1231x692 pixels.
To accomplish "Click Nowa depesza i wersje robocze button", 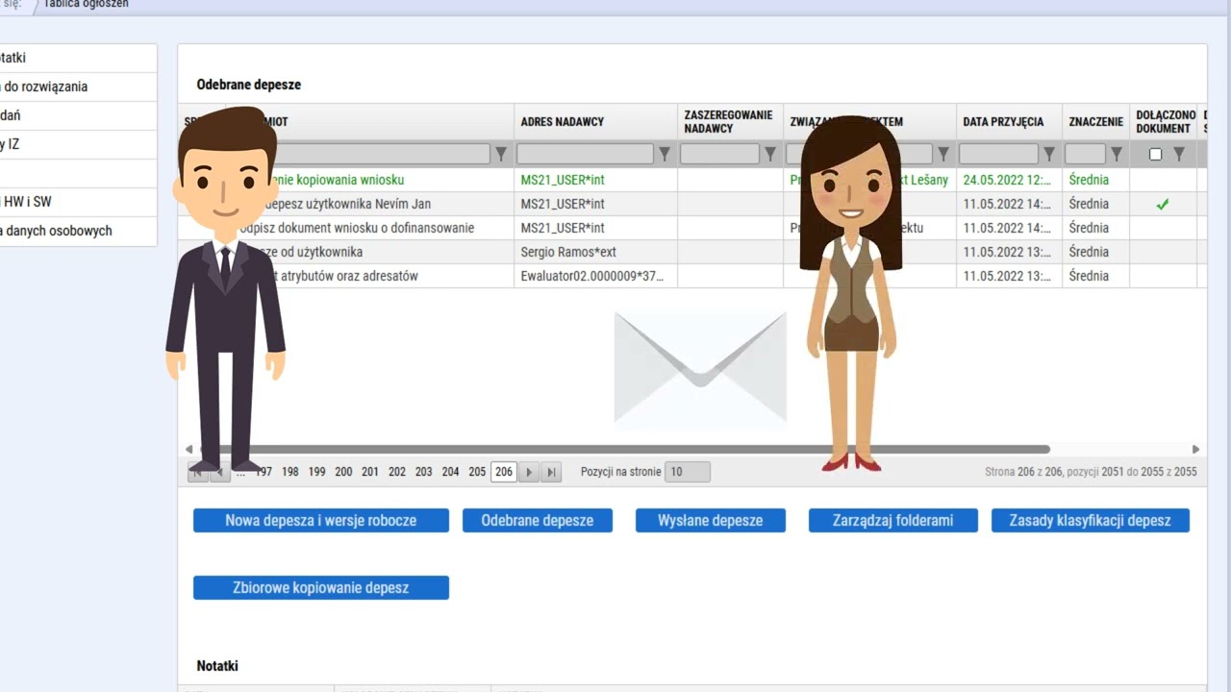I will [x=321, y=520].
